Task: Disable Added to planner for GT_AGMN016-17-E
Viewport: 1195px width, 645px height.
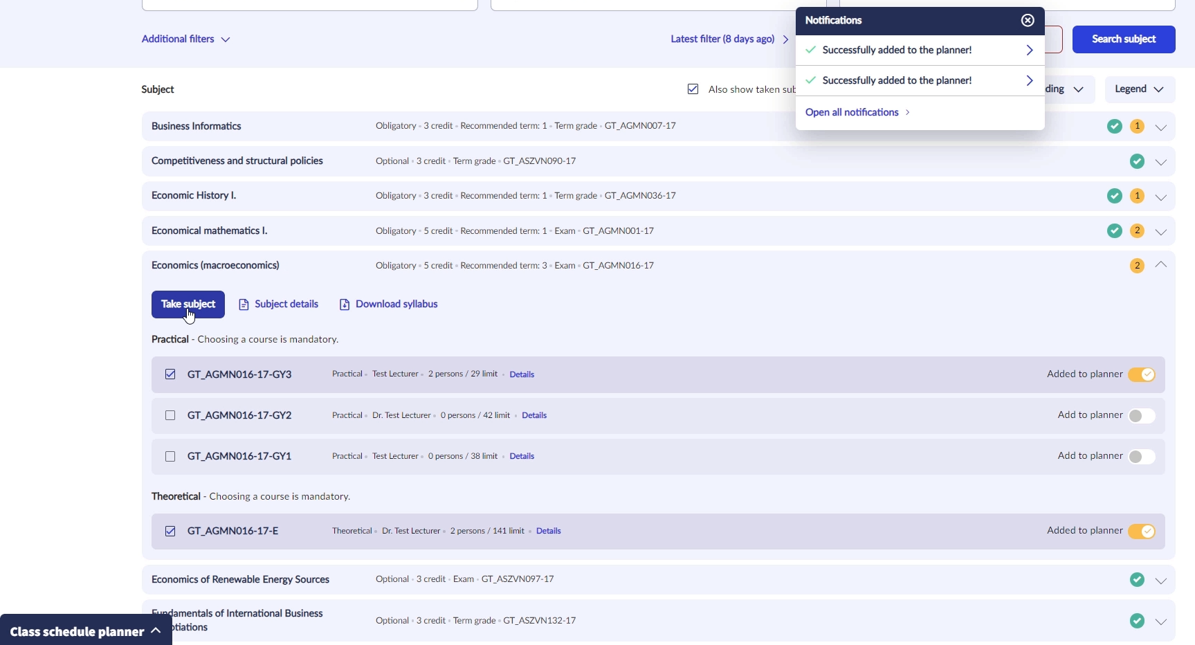Action: 1141,532
